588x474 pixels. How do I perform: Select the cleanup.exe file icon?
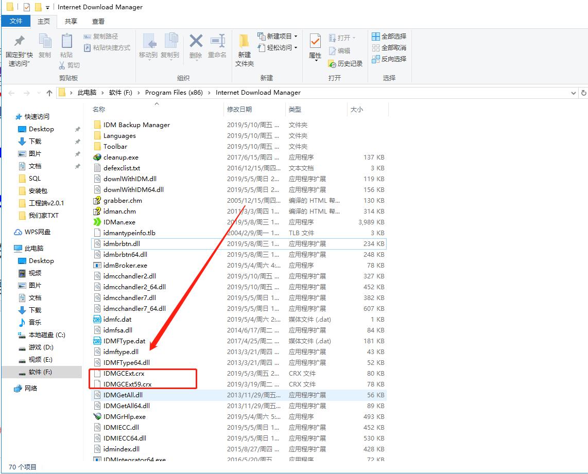click(x=97, y=157)
